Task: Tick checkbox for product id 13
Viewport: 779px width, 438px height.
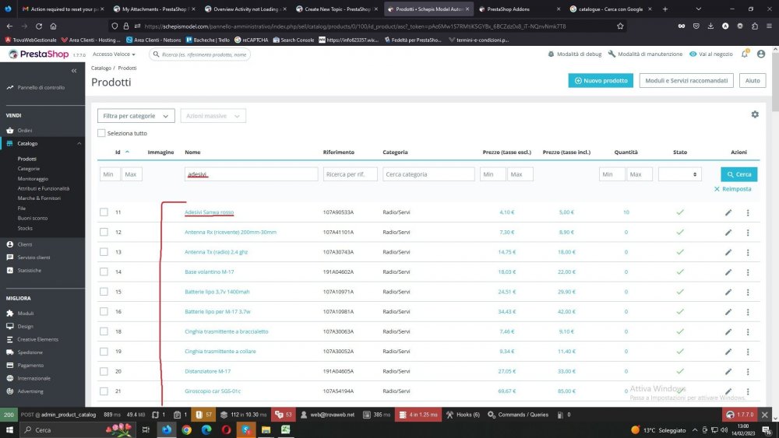Action: tap(104, 252)
